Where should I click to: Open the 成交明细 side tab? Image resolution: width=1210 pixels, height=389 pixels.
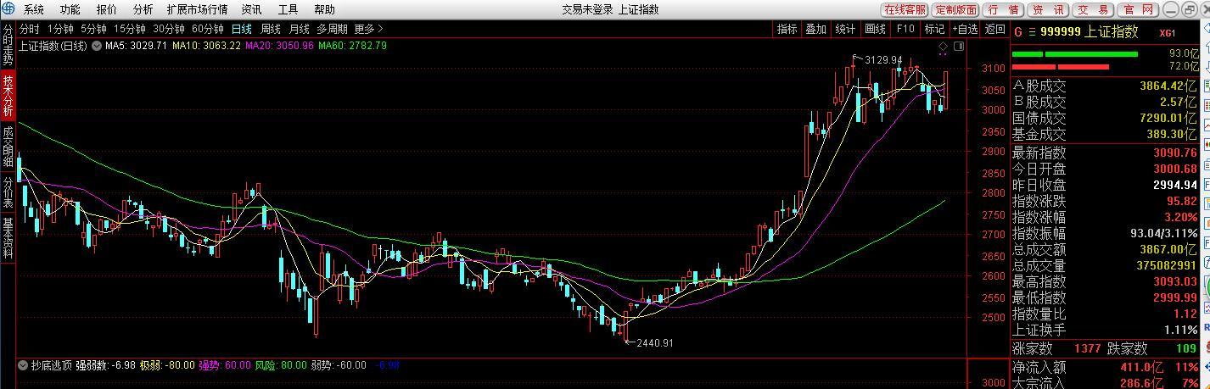tap(8, 147)
